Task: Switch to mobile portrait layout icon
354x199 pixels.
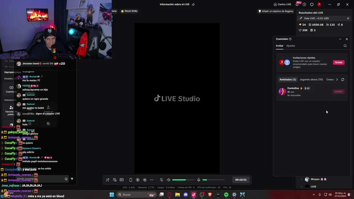Action: [131, 180]
